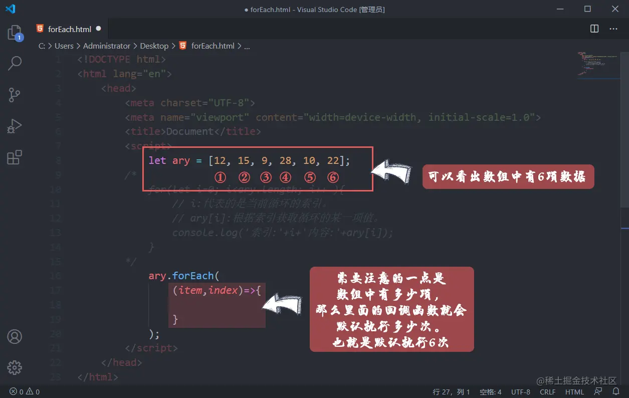
Task: Open the Source Control view
Action: pyautogui.click(x=15, y=94)
